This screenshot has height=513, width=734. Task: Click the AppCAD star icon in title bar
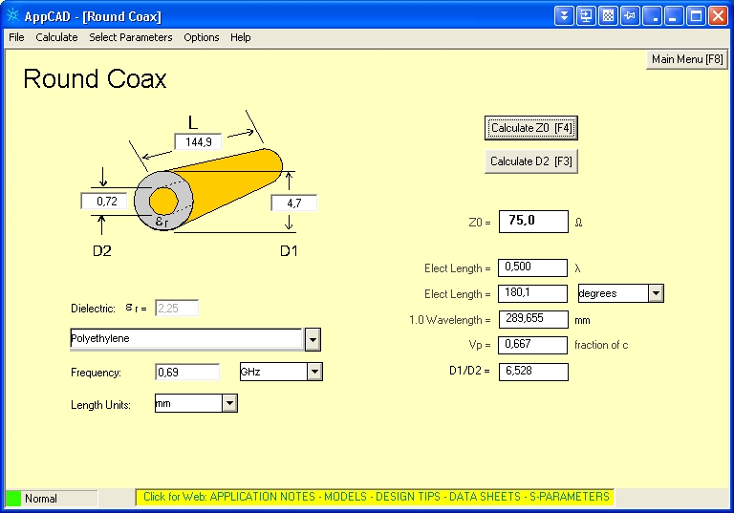point(12,16)
